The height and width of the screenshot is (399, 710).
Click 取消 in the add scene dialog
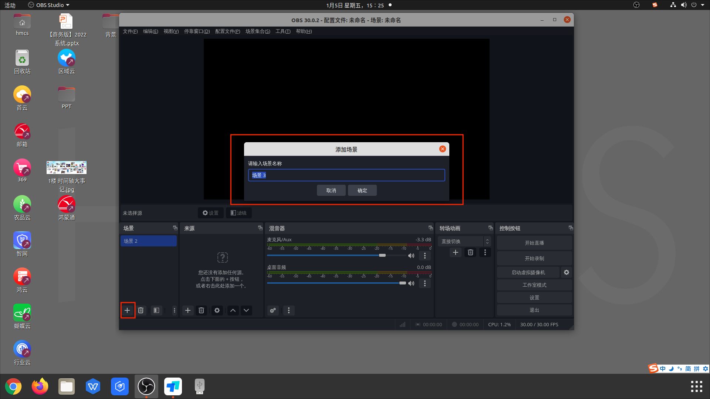pyautogui.click(x=331, y=190)
